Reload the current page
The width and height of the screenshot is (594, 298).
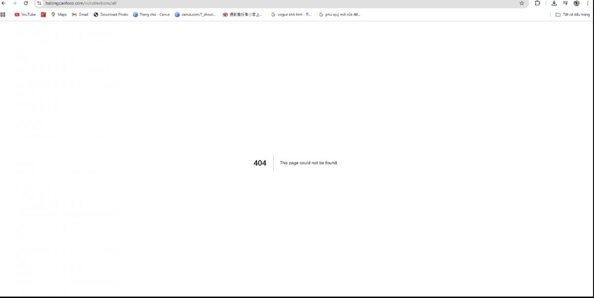(26, 3)
